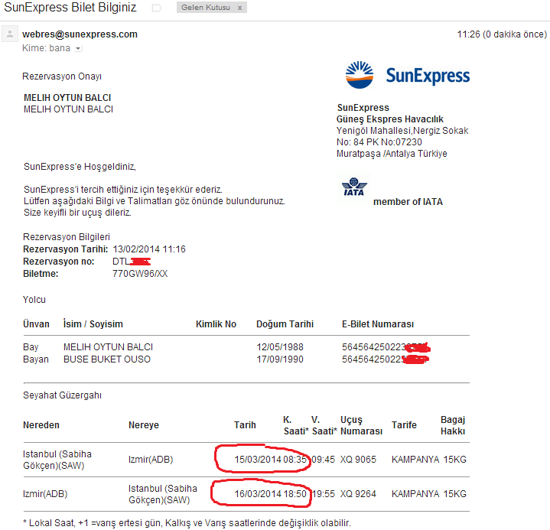550x530 pixels.
Task: Click Güneş Ekspres Havacılık company name
Action: (389, 119)
